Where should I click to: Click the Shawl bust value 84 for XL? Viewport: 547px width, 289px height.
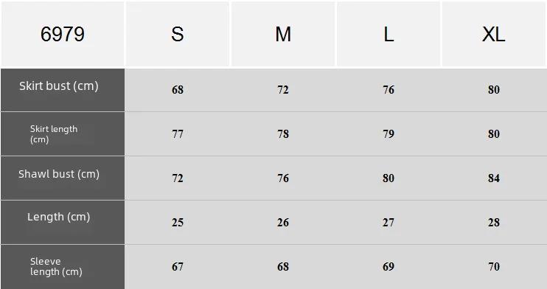pyautogui.click(x=494, y=178)
